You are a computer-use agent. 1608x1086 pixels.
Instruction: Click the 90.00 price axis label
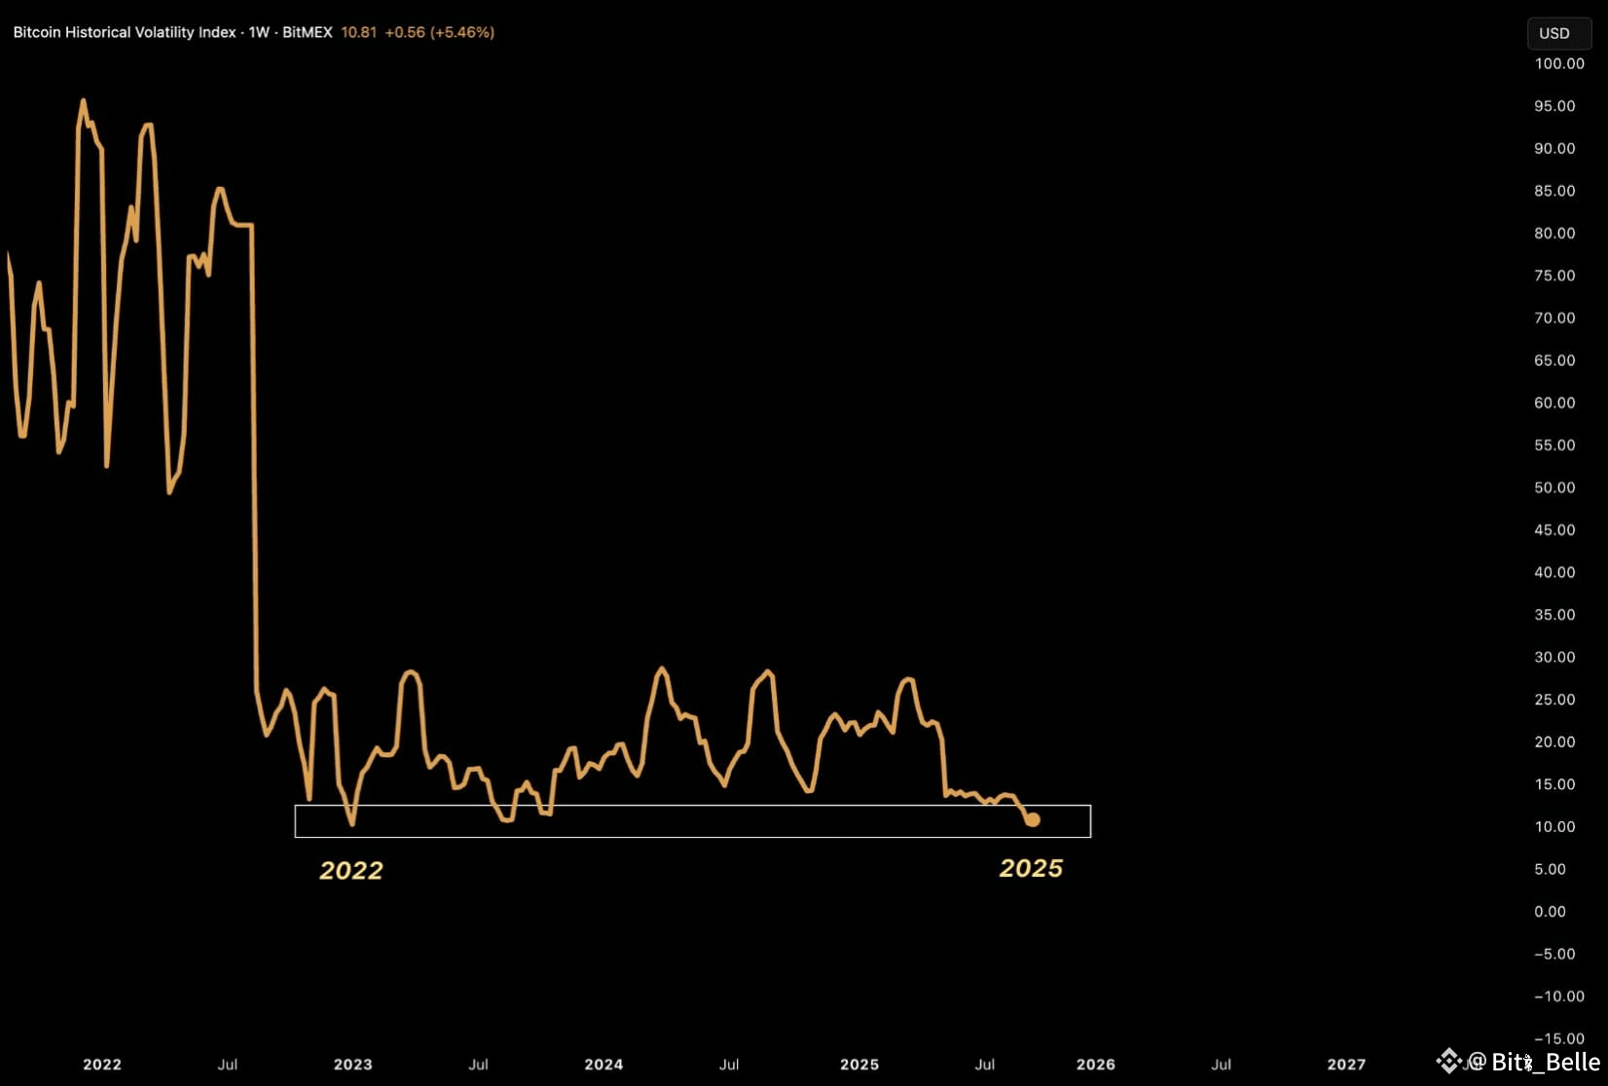[1554, 148]
